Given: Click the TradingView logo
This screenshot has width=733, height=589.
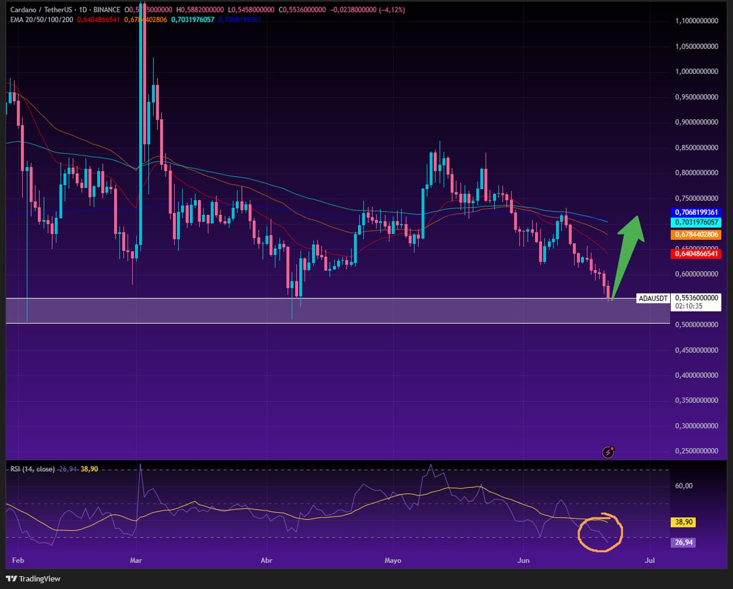Looking at the screenshot, I should click(34, 579).
